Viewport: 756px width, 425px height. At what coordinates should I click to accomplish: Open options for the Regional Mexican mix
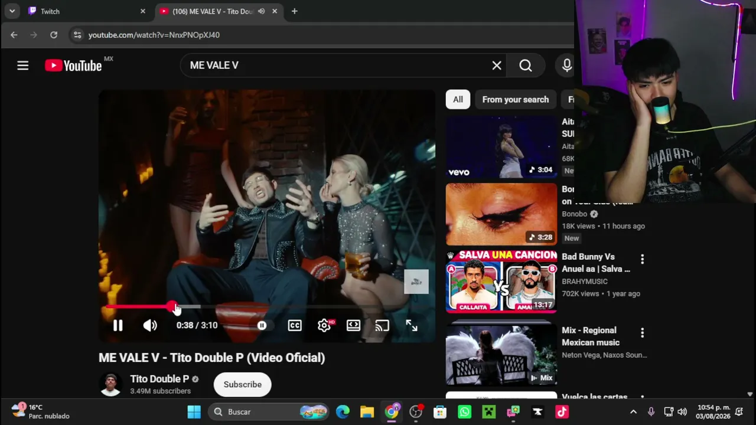pos(642,333)
